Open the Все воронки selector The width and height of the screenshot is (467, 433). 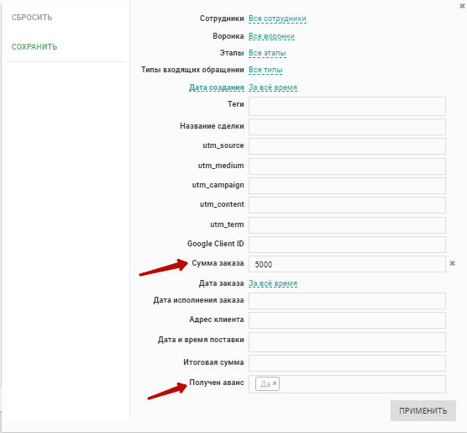point(271,36)
